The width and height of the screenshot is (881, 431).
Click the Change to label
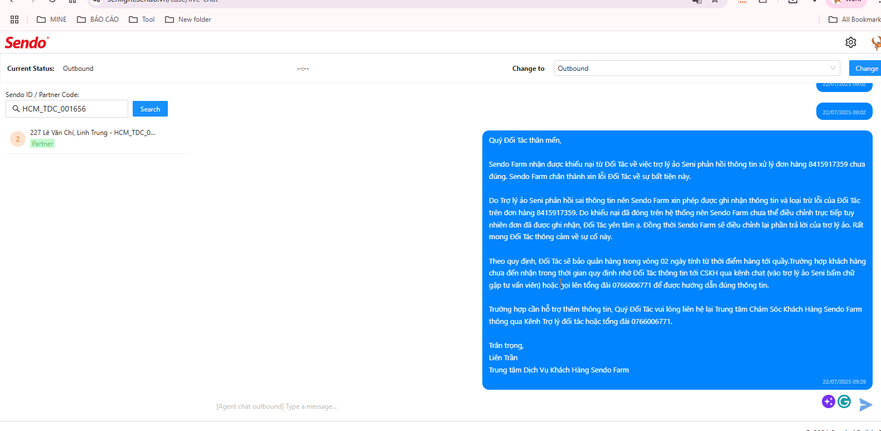pos(528,69)
